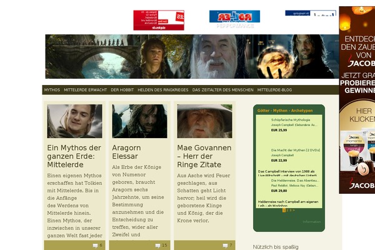Open 'Die Heldenreise. Das Abenteu...' product link
Screen dimensions: 375x250
pos(295,181)
